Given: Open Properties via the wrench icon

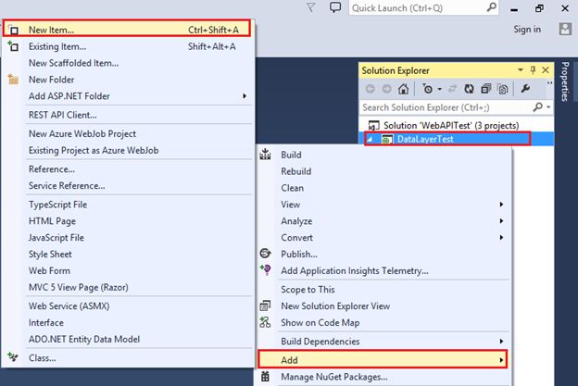Looking at the screenshot, I should click(525, 89).
